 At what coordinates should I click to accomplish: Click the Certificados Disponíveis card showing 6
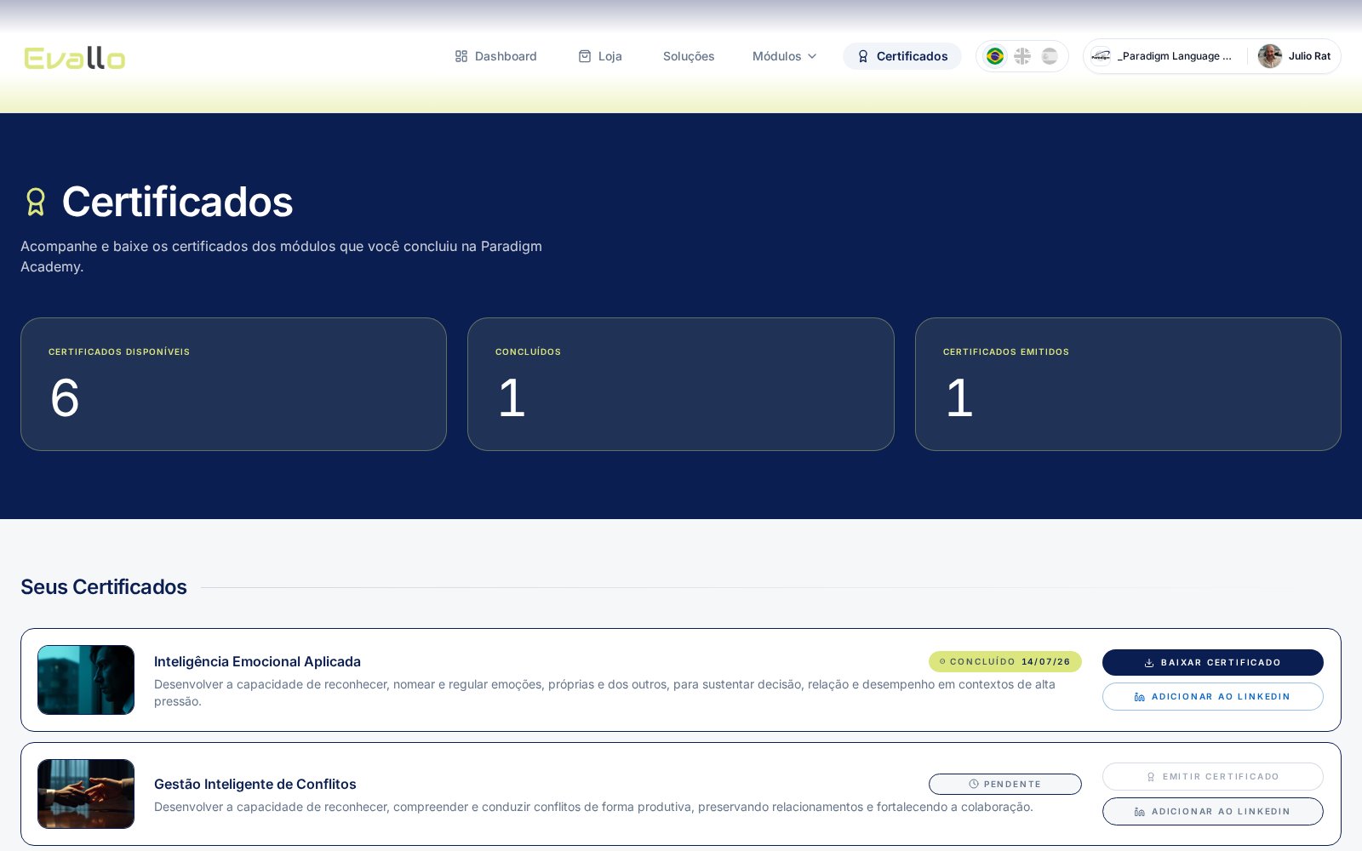tap(233, 385)
